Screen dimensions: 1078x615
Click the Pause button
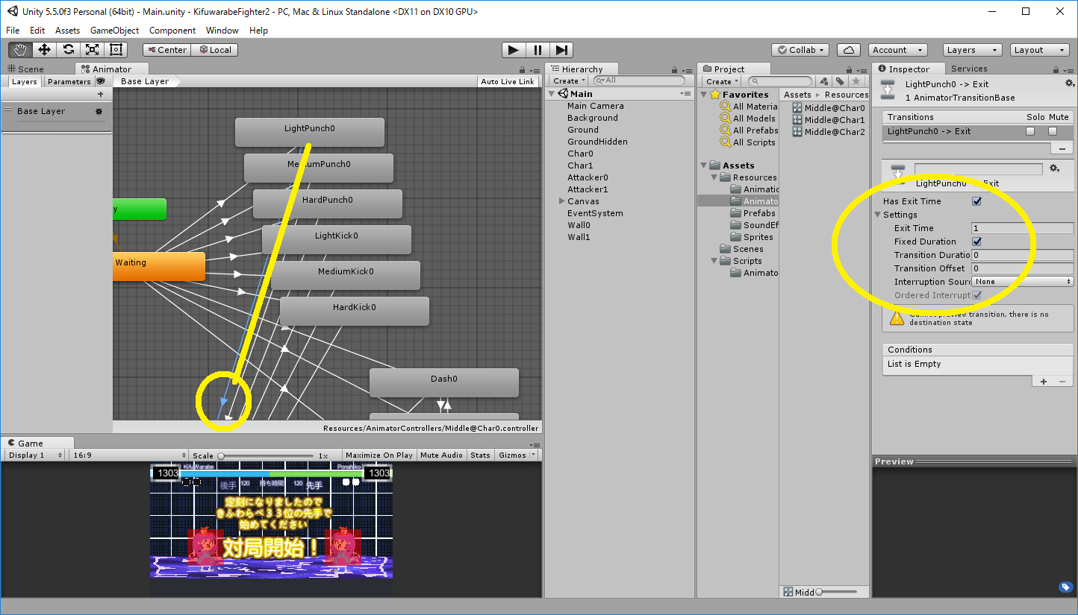pos(538,50)
